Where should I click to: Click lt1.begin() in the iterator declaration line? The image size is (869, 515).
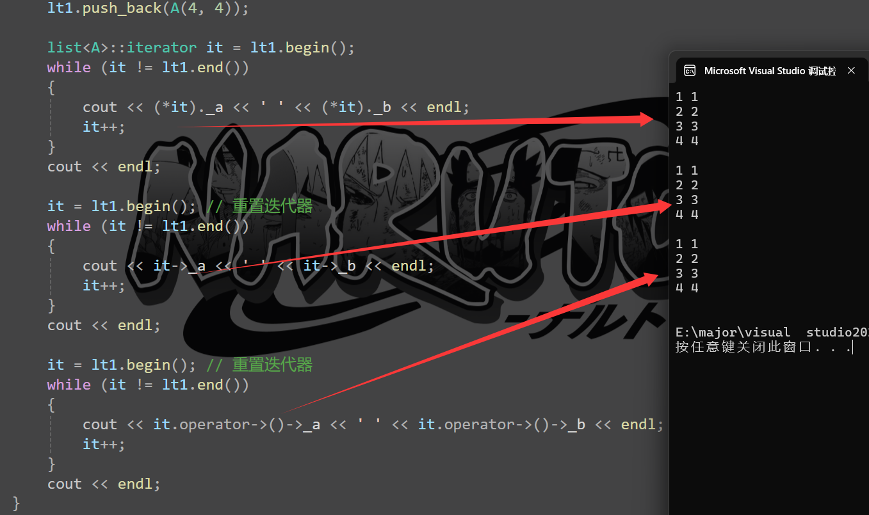[298, 48]
